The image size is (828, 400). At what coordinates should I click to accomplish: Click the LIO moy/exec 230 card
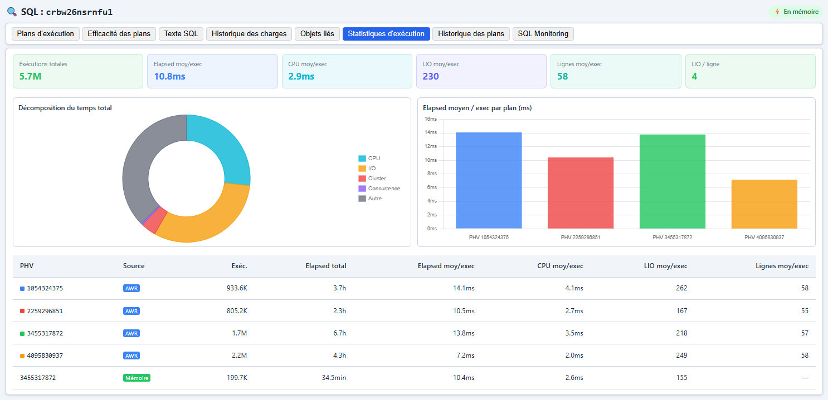[x=481, y=71]
